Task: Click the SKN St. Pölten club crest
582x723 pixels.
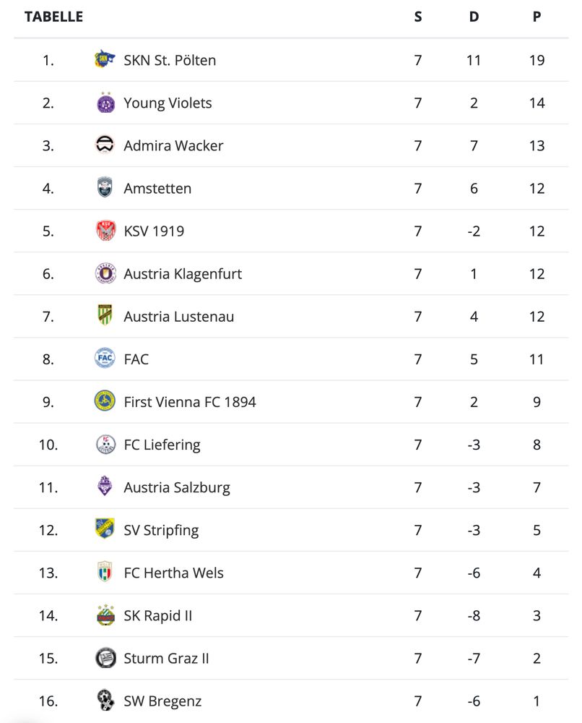Action: pyautogui.click(x=105, y=59)
